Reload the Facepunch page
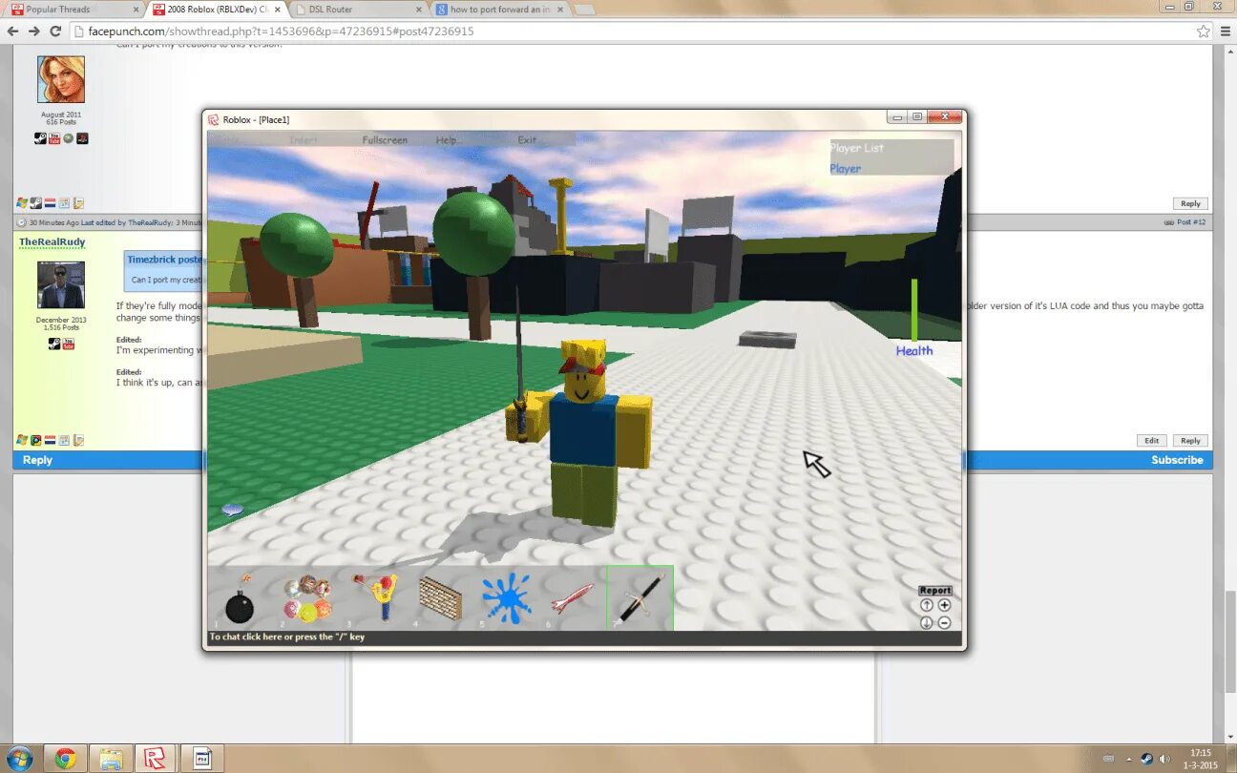The width and height of the screenshot is (1237, 773). tap(55, 31)
